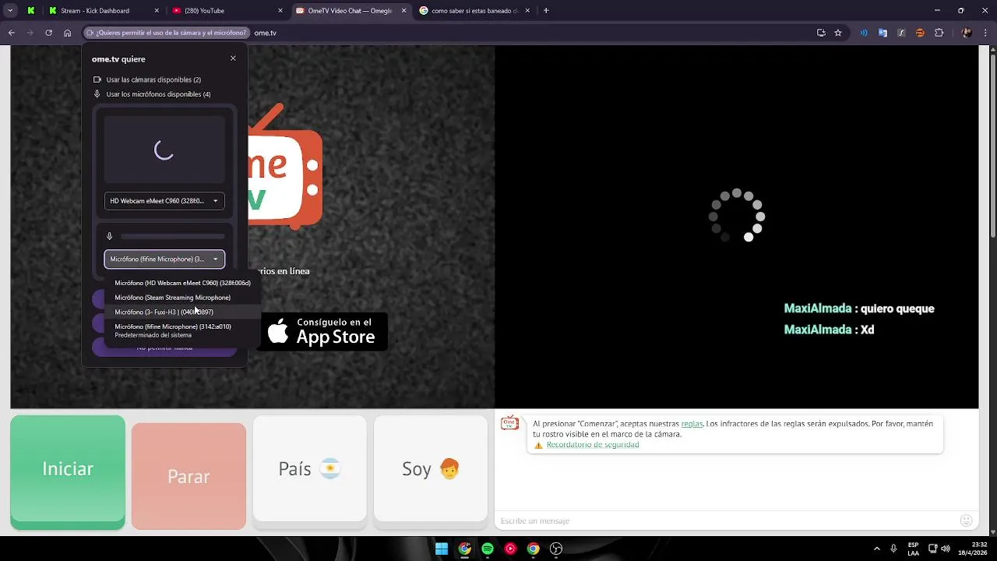Click the microphone icon beside Usar los micrófonos
The height and width of the screenshot is (561, 997).
tap(97, 93)
